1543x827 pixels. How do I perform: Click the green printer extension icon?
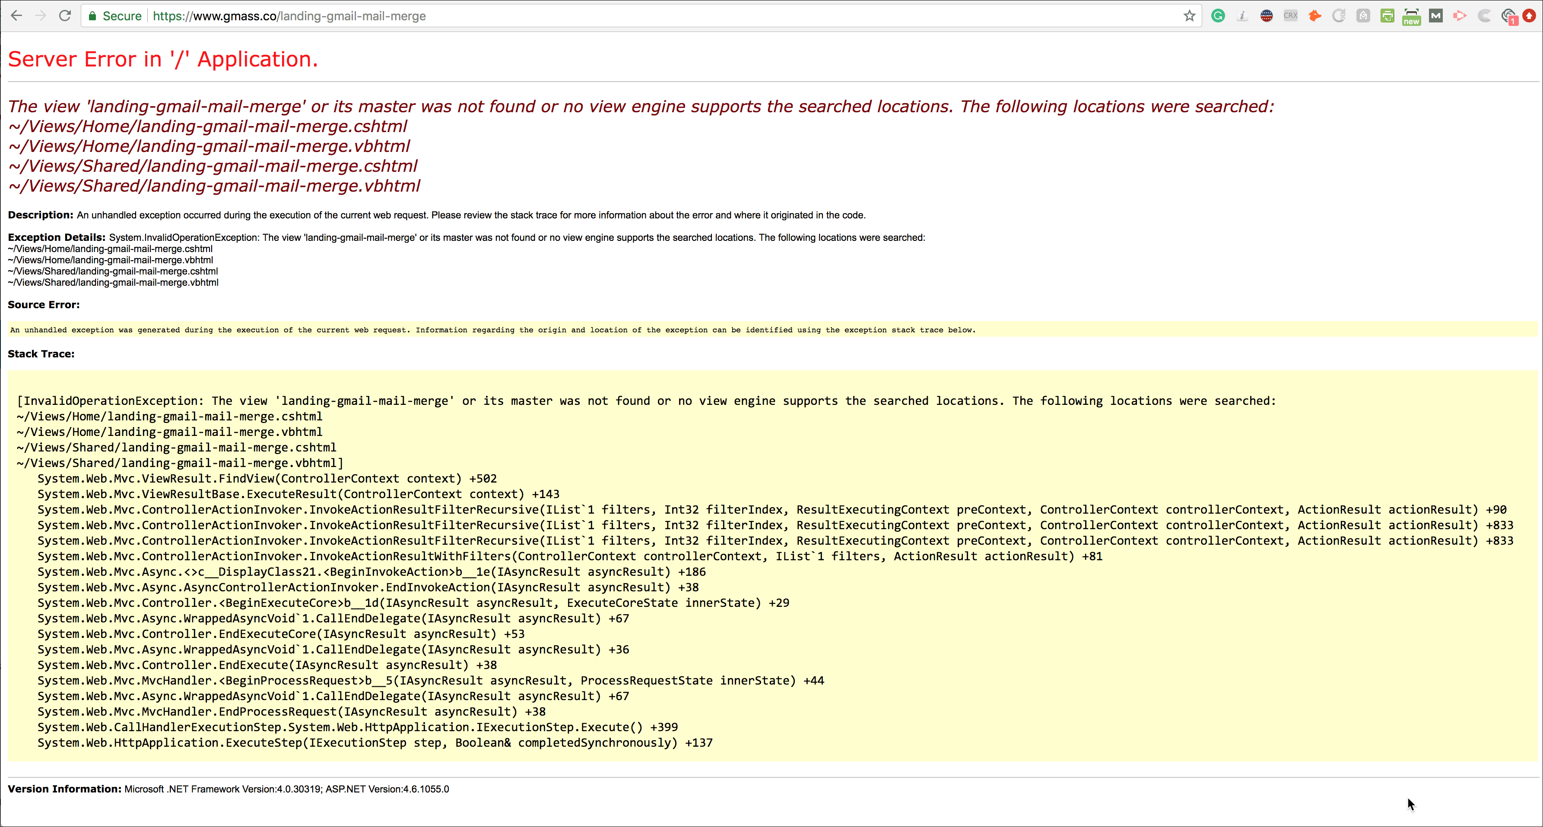click(x=1387, y=16)
